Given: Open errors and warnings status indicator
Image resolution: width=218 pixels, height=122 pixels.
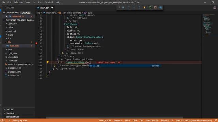Looking at the screenshot, I should coord(3,121).
